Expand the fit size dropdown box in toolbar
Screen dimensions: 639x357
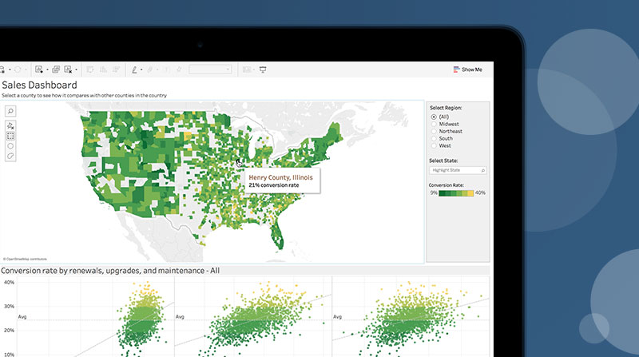tap(211, 69)
